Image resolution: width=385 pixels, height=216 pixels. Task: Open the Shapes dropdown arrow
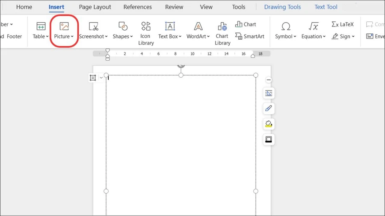pyautogui.click(x=131, y=36)
